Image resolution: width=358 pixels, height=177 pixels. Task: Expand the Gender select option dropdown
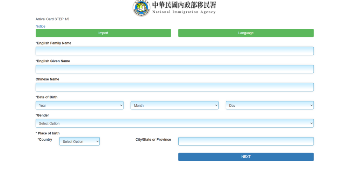pos(175,123)
